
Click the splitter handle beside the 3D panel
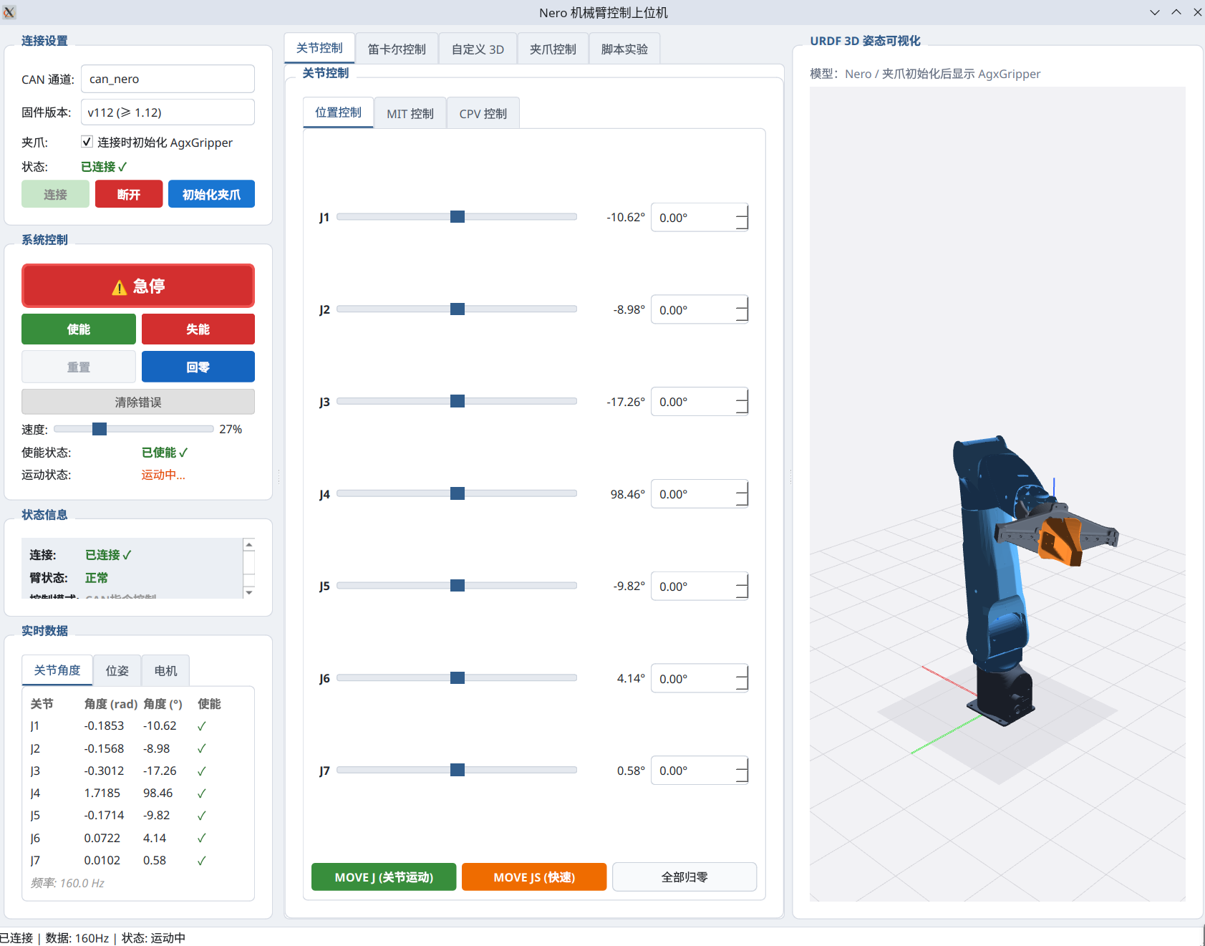coord(790,476)
